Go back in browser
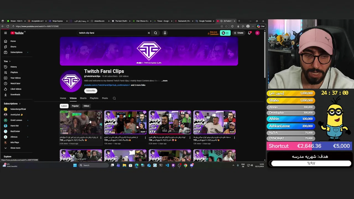Viewport: 354px width, 199px height. [x=2, y=26]
